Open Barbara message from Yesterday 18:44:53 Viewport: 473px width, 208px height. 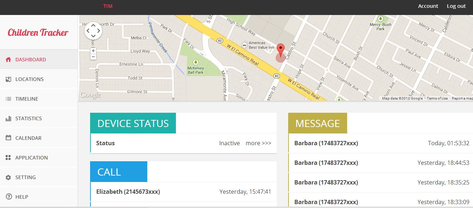pyautogui.click(x=380, y=163)
